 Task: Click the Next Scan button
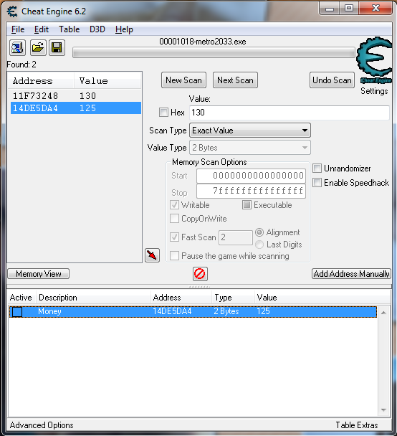point(235,80)
